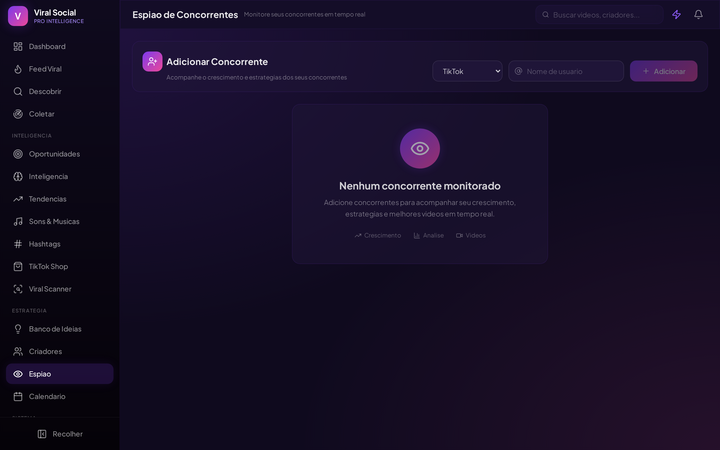Click the Nome de usuario input field
The width and height of the screenshot is (720, 450).
[566, 71]
